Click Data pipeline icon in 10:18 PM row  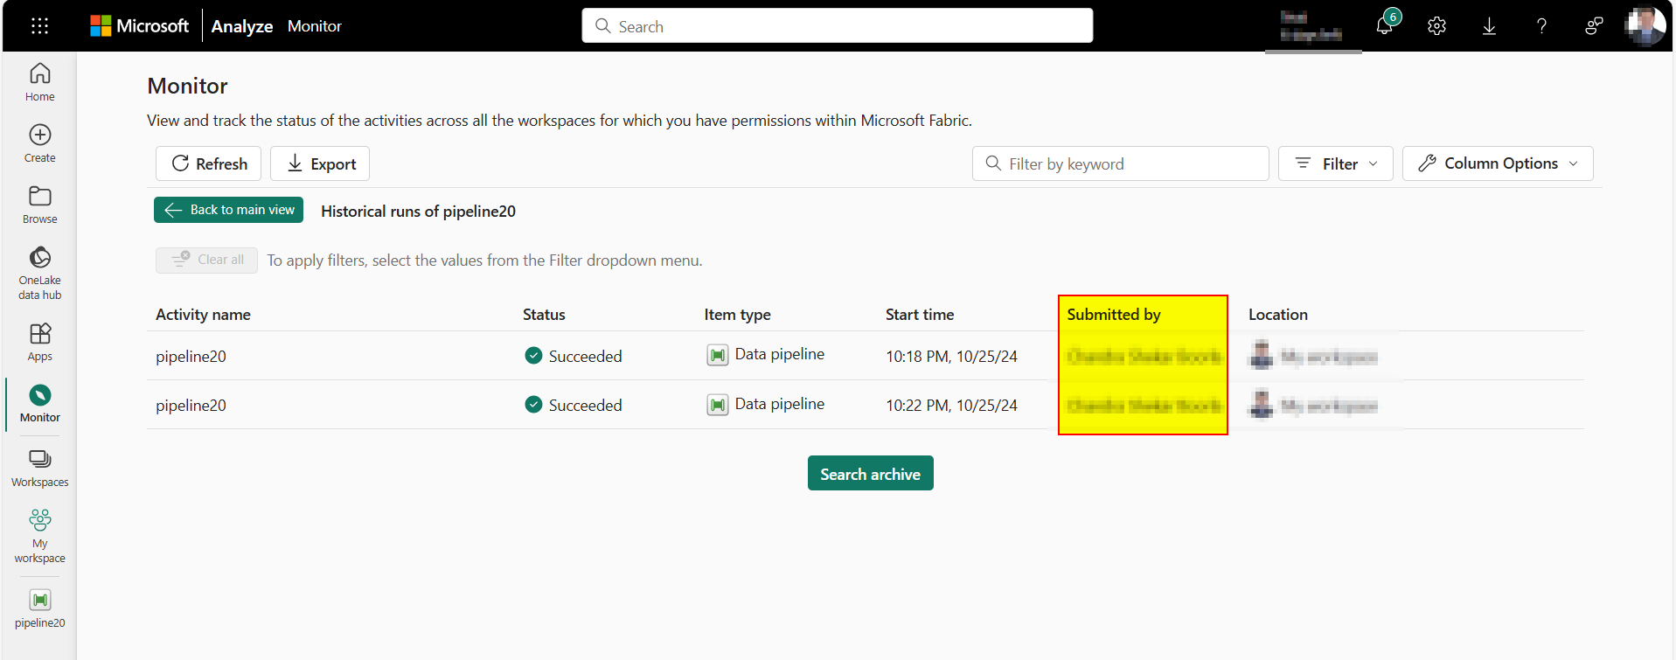click(718, 355)
